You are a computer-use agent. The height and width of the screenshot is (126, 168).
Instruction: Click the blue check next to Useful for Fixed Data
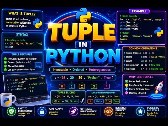click(127, 89)
